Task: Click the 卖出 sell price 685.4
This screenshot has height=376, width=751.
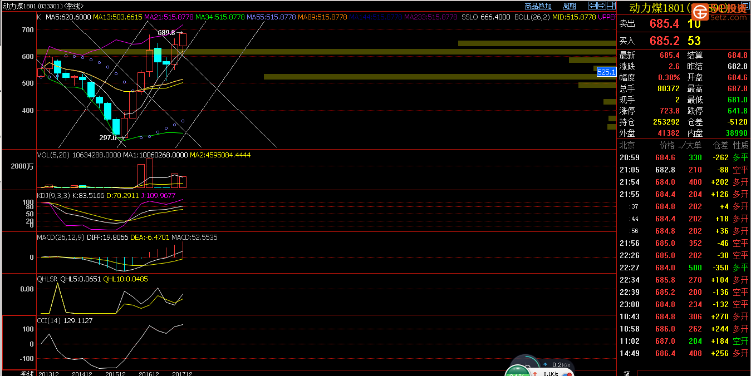Action: (x=664, y=24)
